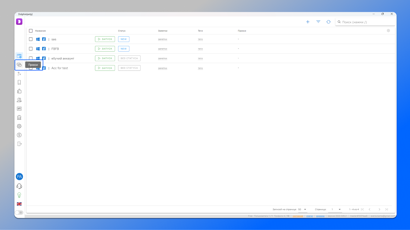
Task: Create a profile with plus icon
Action: click(308, 22)
